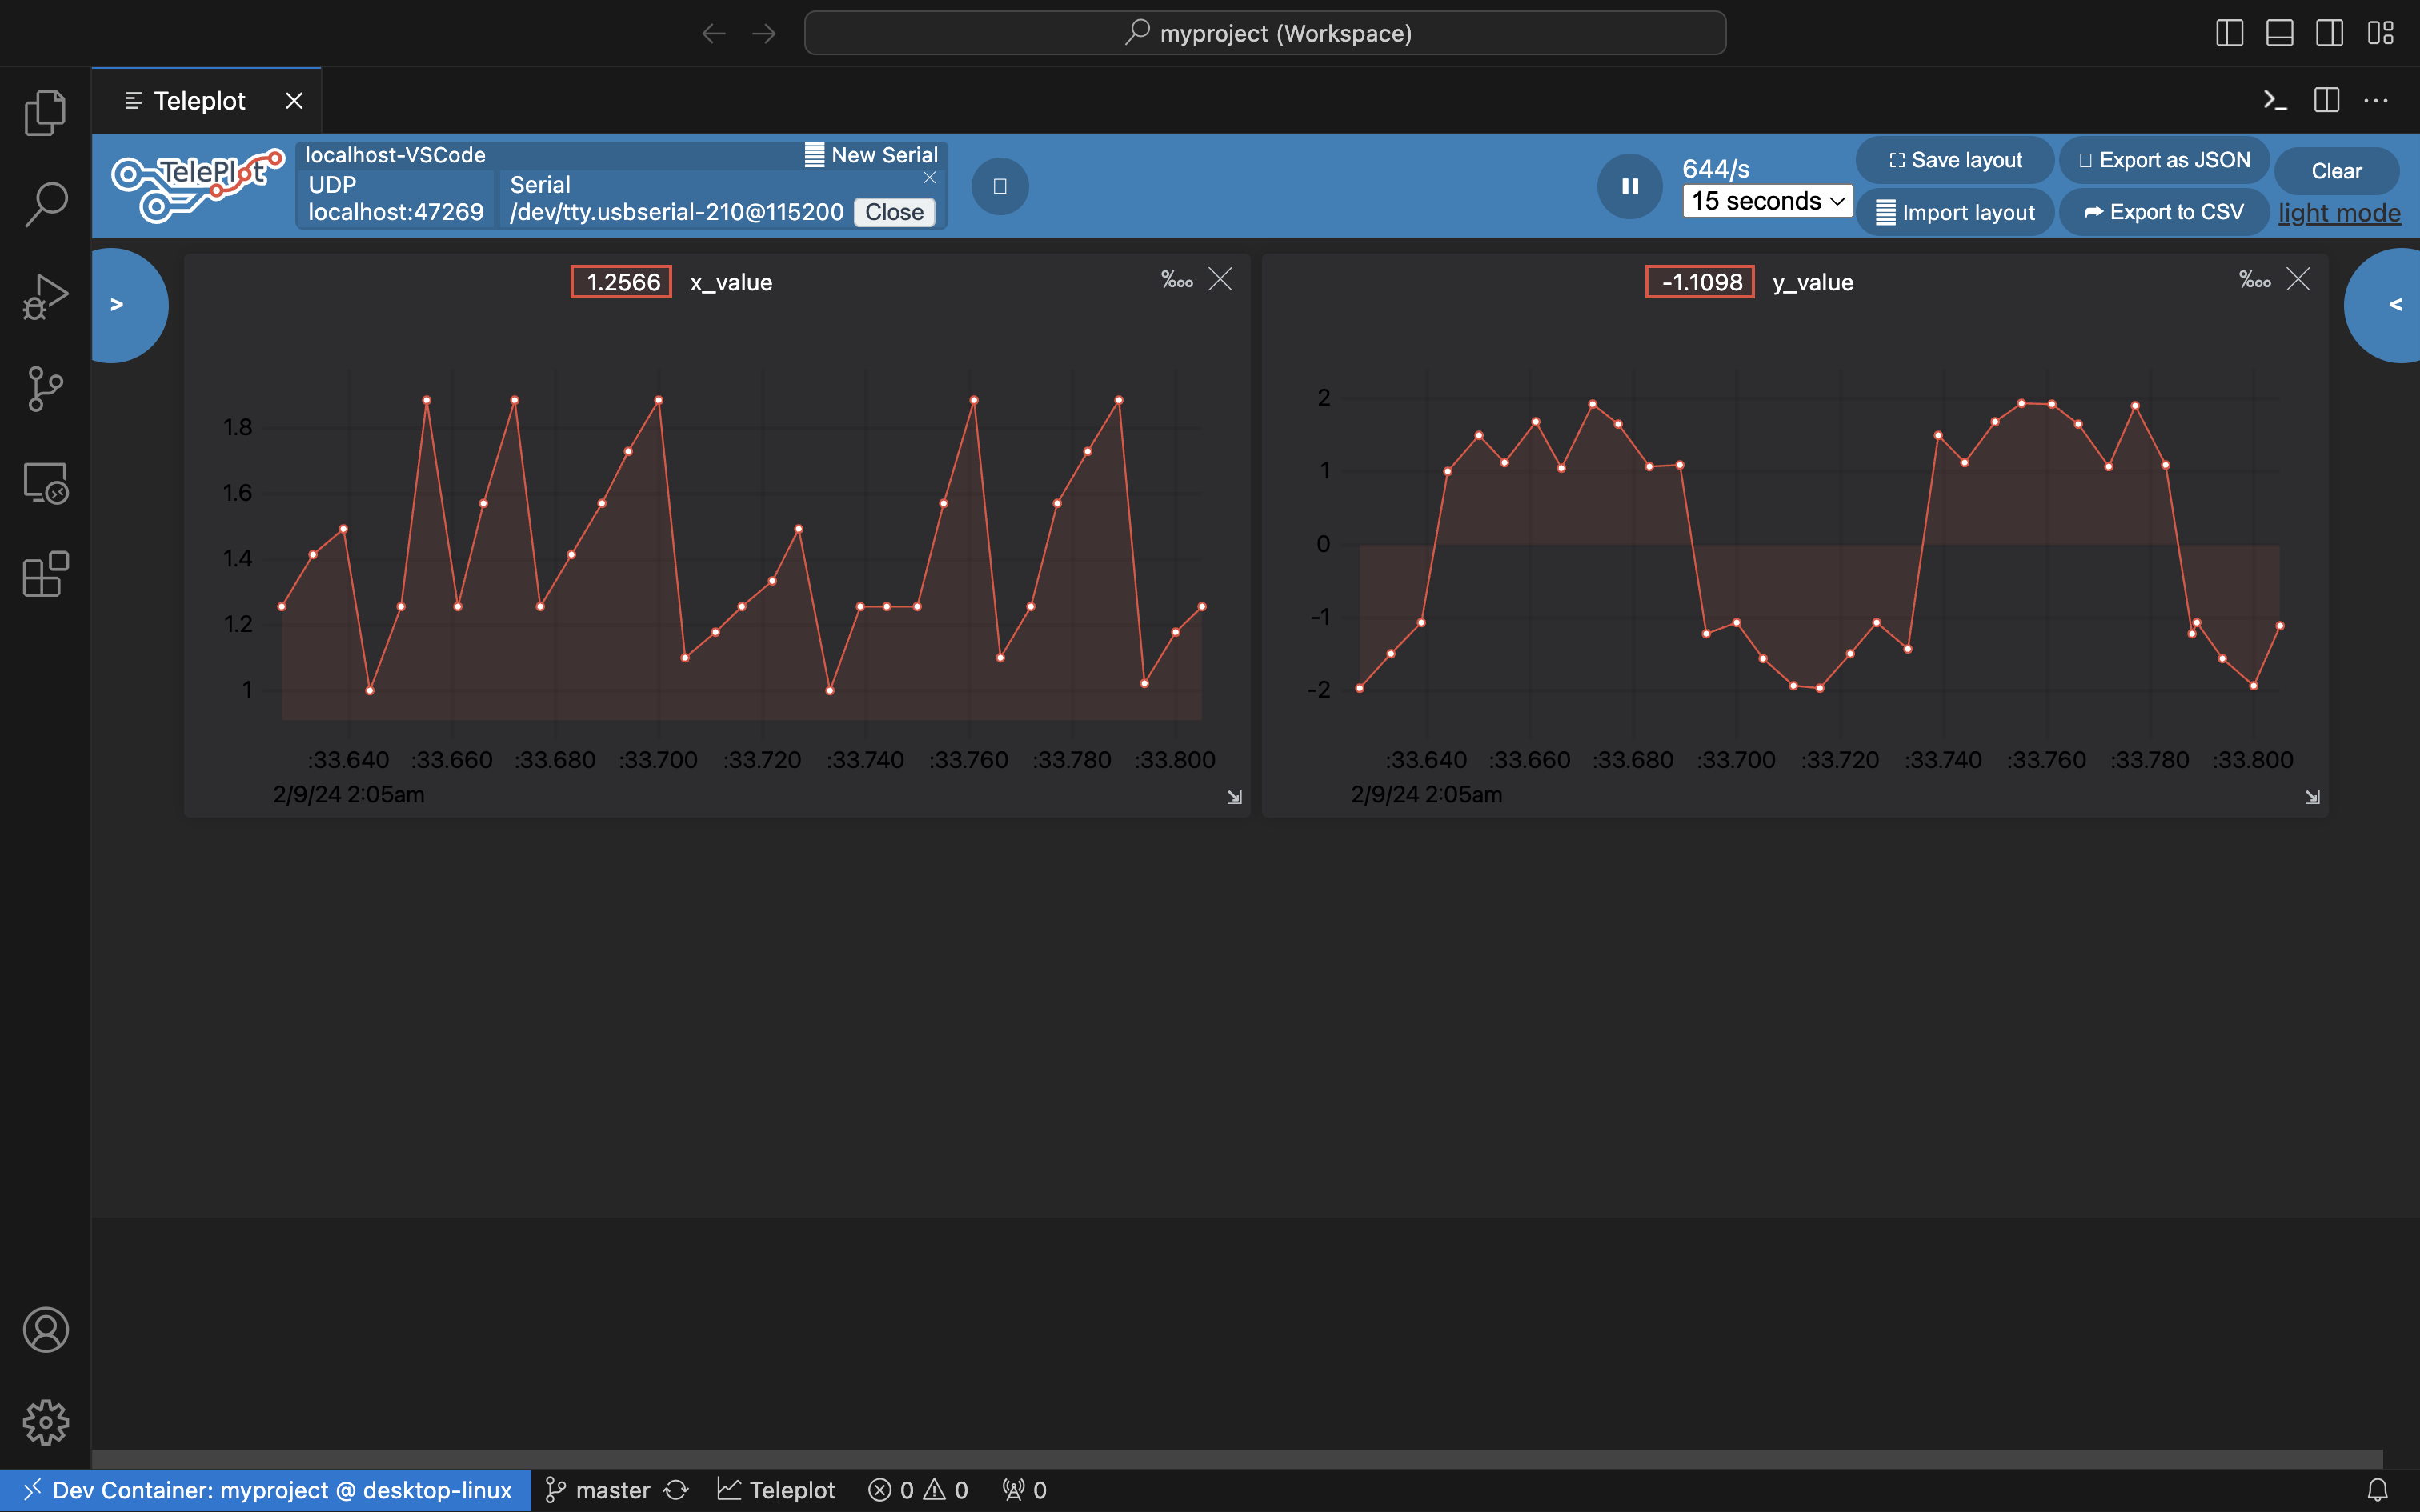The height and width of the screenshot is (1512, 2420).
Task: Click Export to CSV button
Action: (2164, 212)
